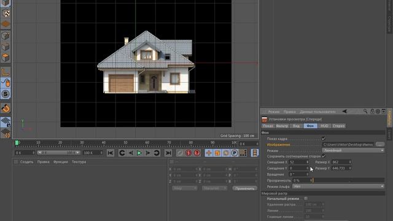The width and height of the screenshot is (393, 221).
Task: Click the green timeline playhead marker
Action: click(x=17, y=143)
